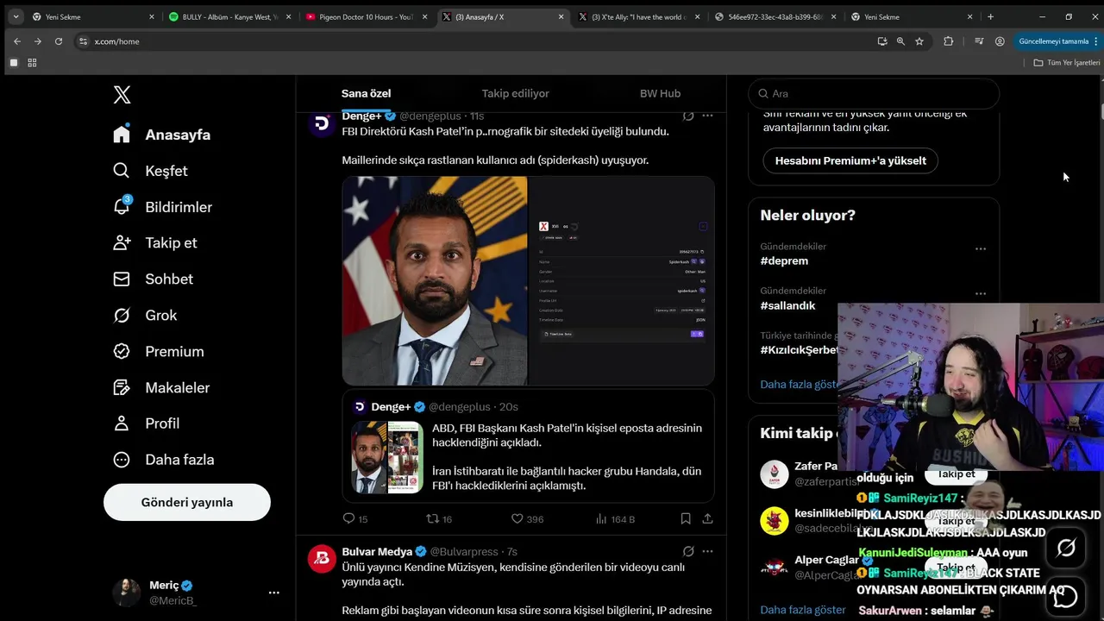Open account menu dots next to Meriç
Viewport: 1104px width, 621px height.
(273, 593)
